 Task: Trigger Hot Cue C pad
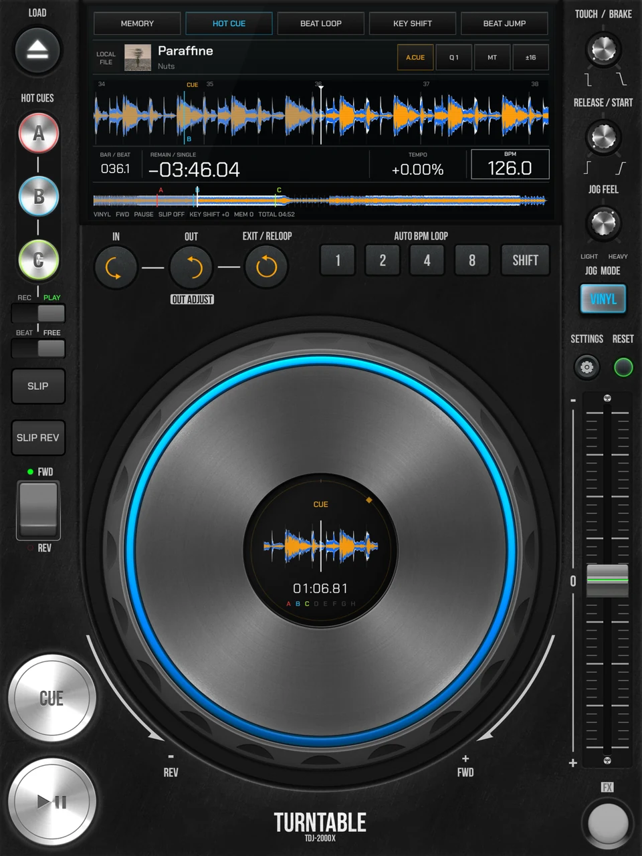[38, 260]
